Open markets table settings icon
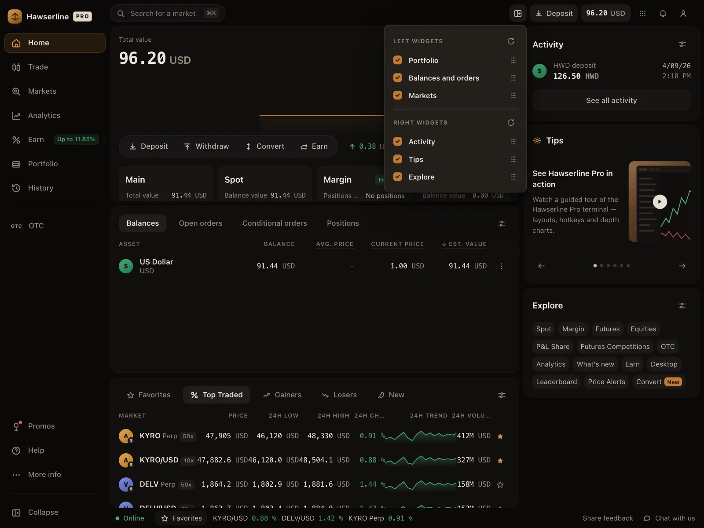This screenshot has height=528, width=704. coord(502,395)
